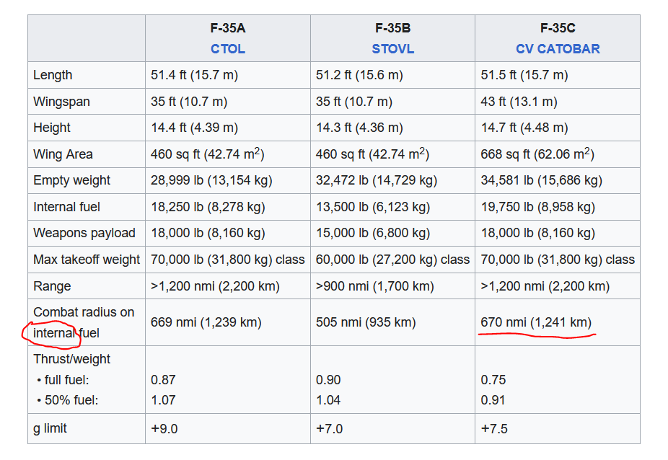Click the empty weight 32,472 lb (14,729 kg)
This screenshot has width=668, height=460.
coord(377,180)
